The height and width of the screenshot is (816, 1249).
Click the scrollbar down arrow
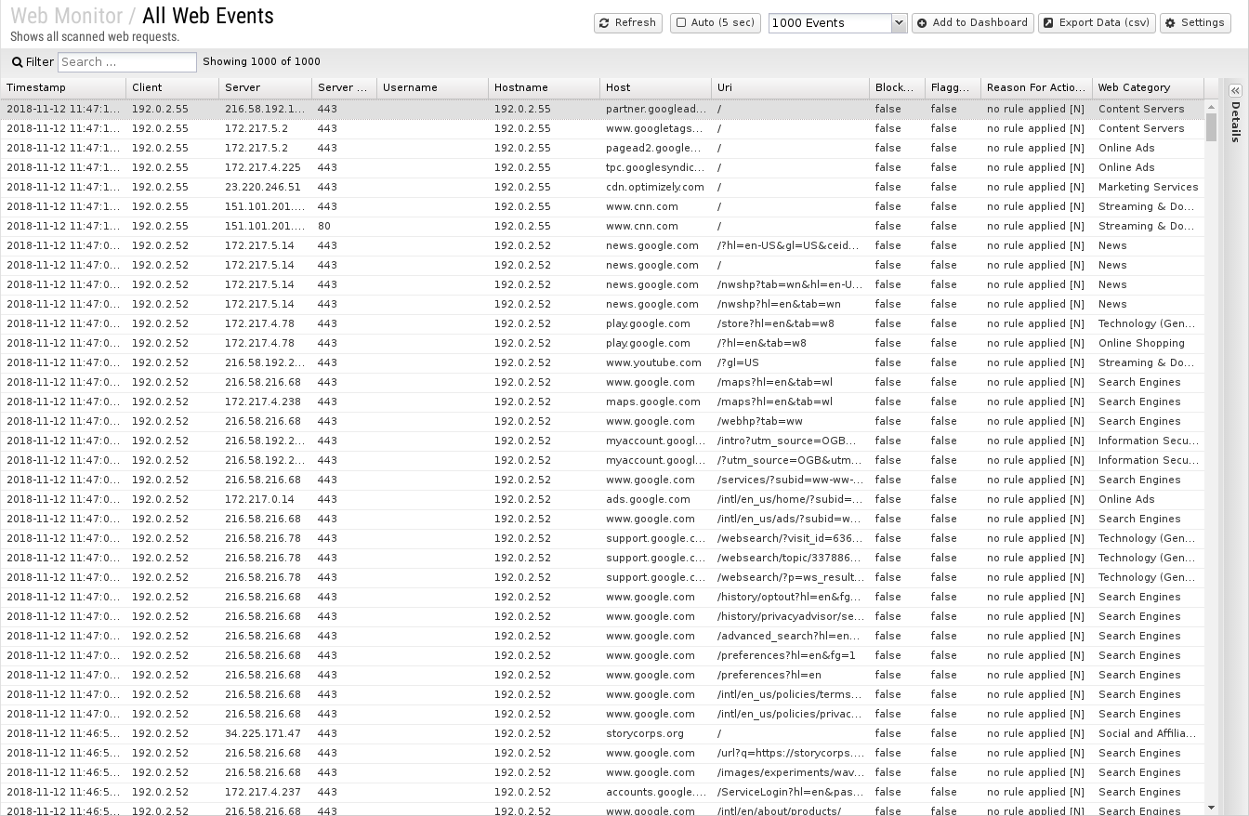[x=1211, y=808]
